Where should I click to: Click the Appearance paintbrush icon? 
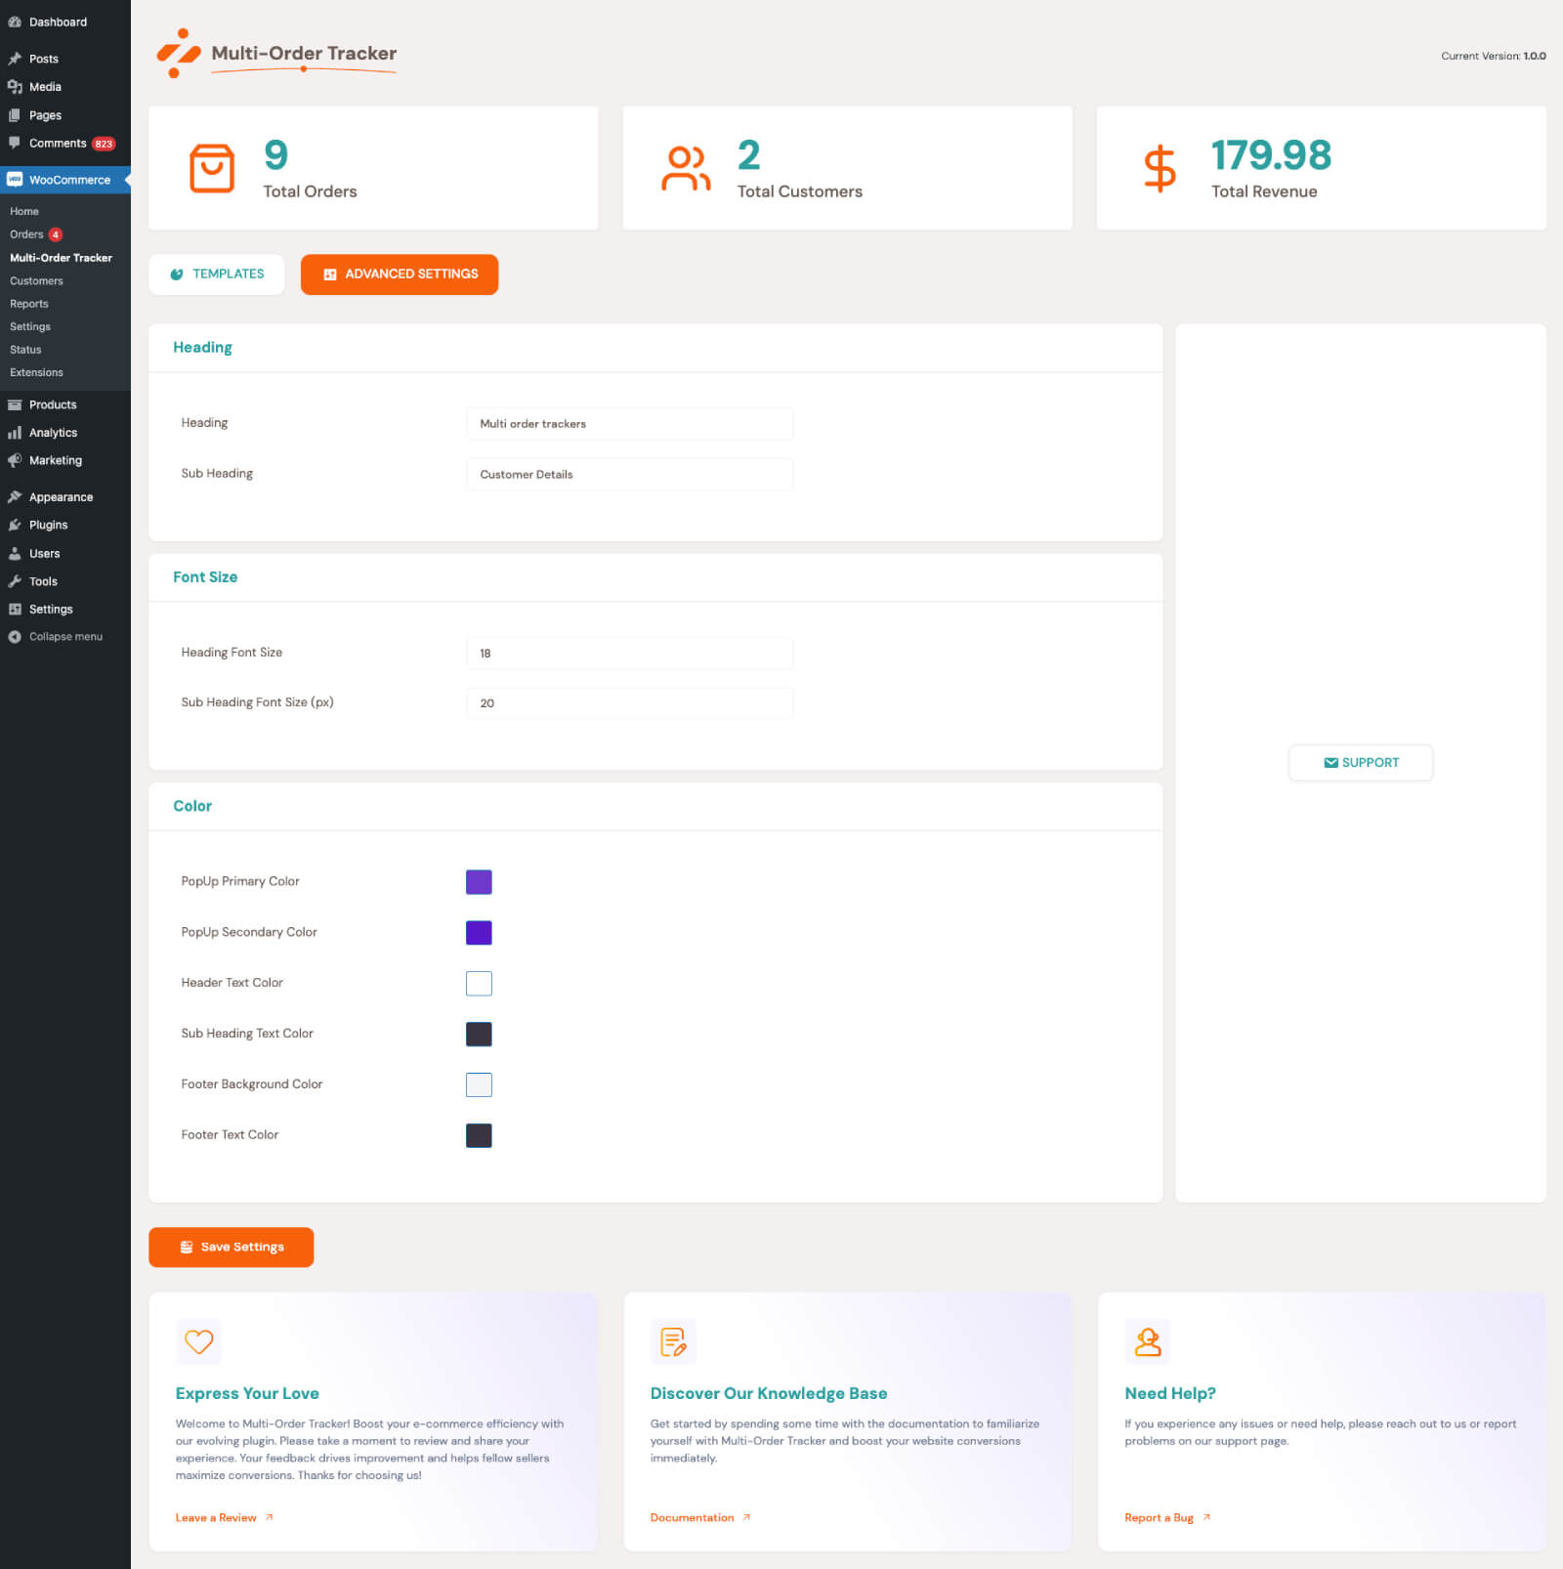click(x=15, y=497)
